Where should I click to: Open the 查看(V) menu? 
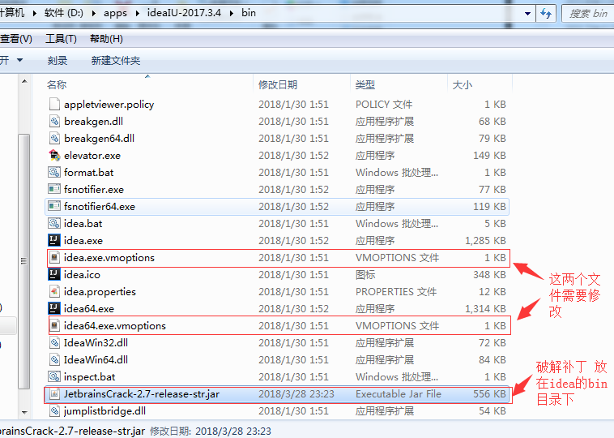click(x=16, y=39)
